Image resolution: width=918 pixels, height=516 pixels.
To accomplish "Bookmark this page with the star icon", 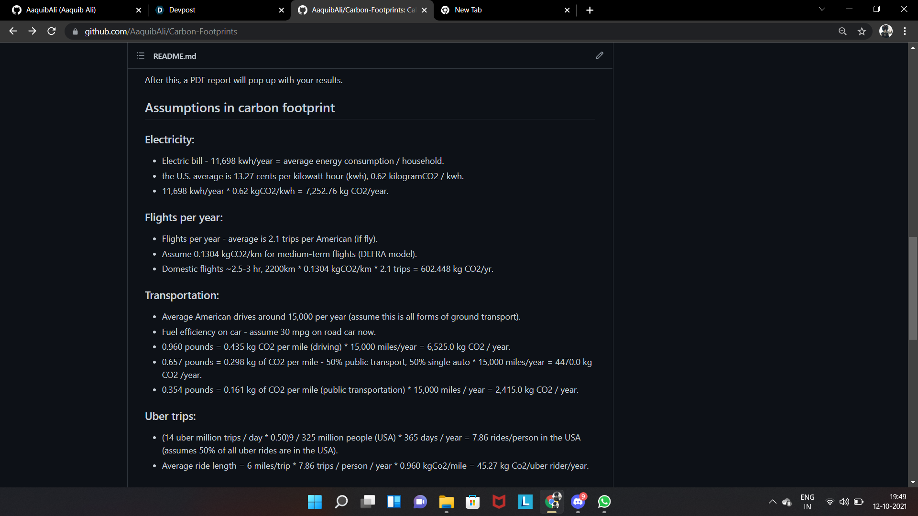I will point(862,32).
